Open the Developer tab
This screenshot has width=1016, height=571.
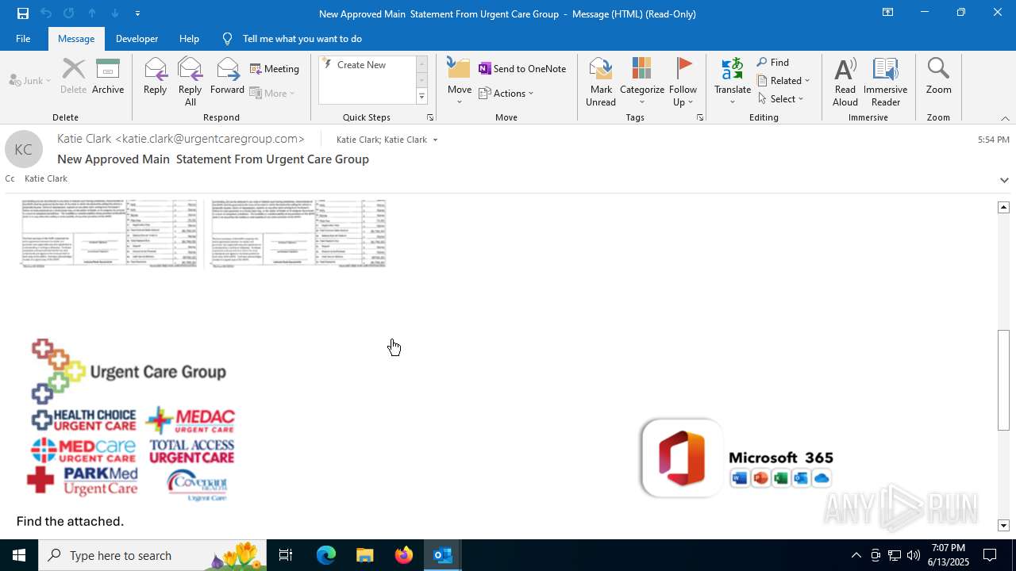[x=137, y=38]
